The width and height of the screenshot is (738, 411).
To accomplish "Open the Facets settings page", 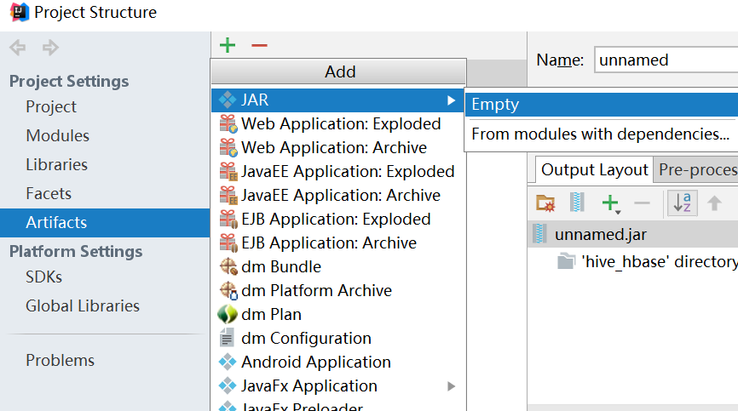I will [49, 193].
